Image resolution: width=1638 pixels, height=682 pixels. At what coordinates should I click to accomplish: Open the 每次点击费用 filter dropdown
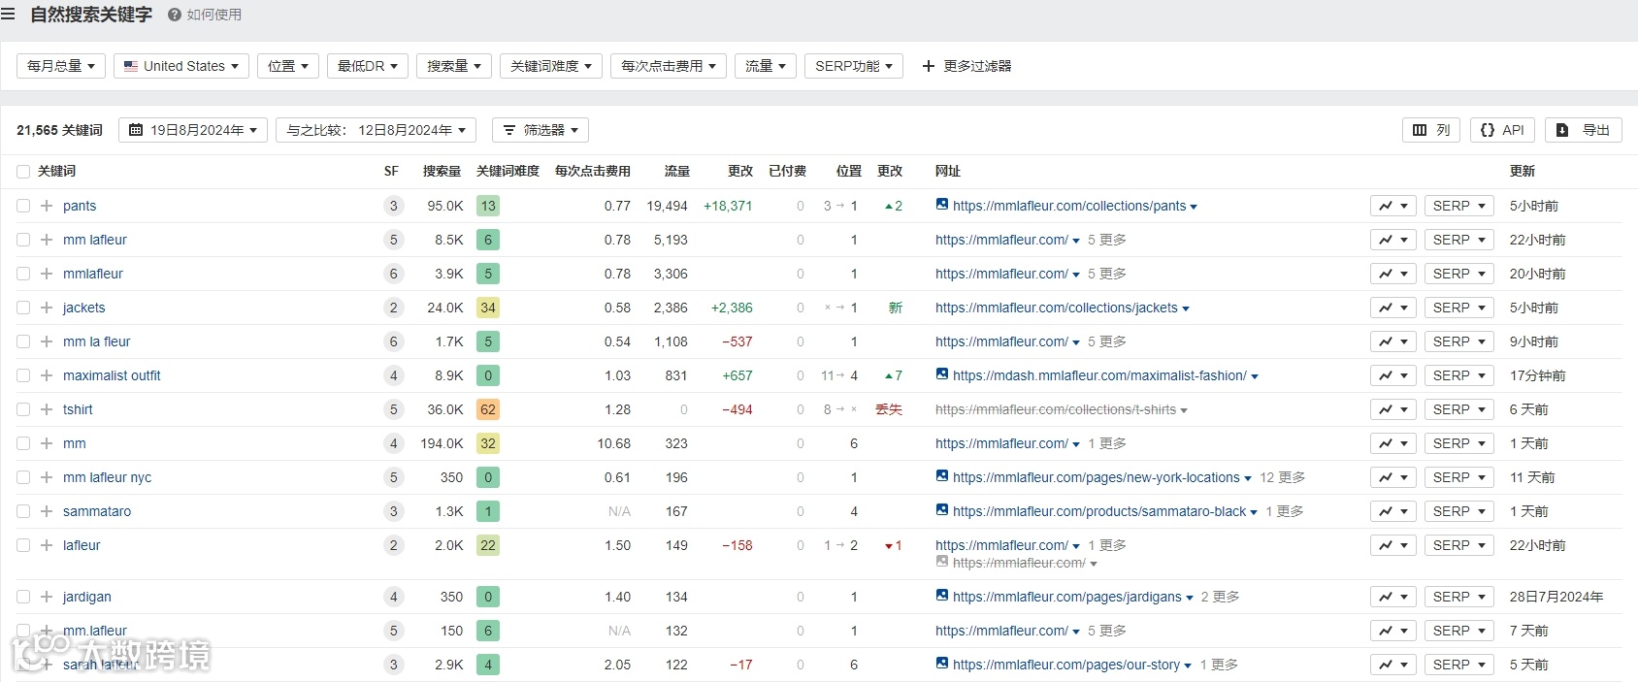click(669, 66)
